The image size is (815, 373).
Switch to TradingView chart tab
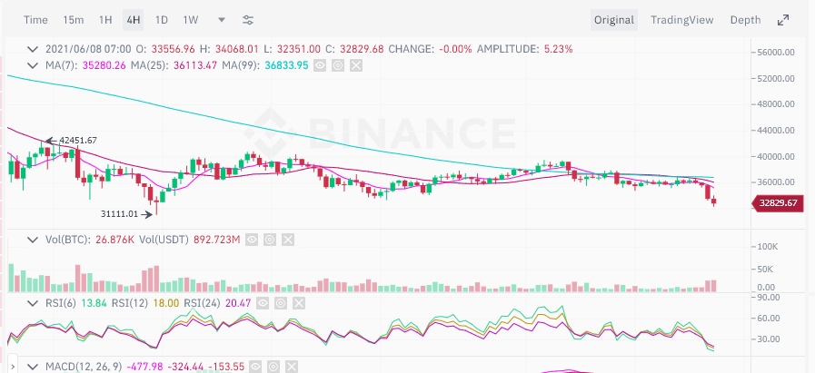682,20
